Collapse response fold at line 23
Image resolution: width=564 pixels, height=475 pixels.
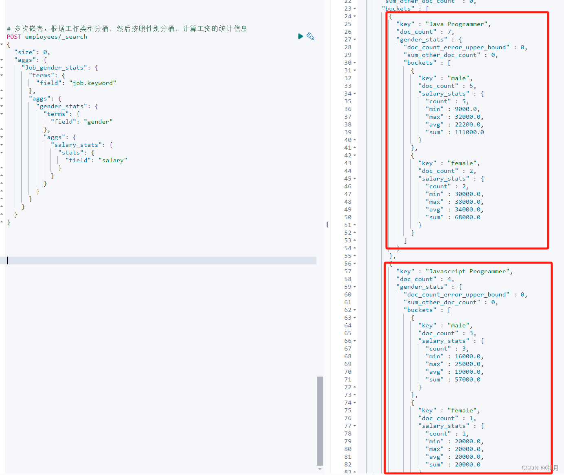(355, 9)
